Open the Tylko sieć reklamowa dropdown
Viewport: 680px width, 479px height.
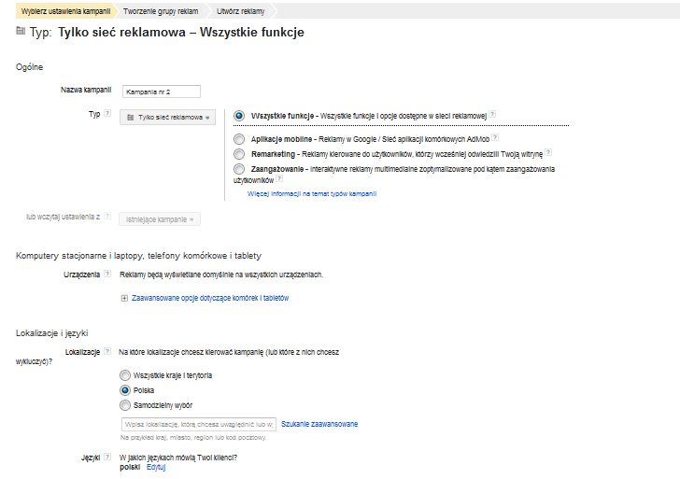coord(168,118)
